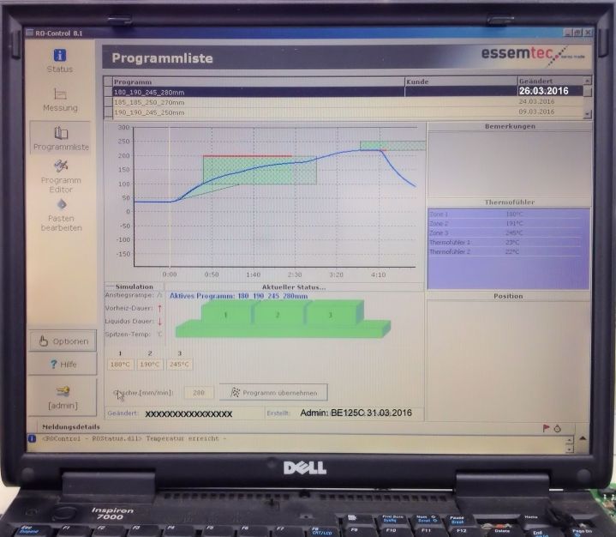Select program 190_190_245_250mm row
The width and height of the screenshot is (616, 537).
(x=257, y=112)
